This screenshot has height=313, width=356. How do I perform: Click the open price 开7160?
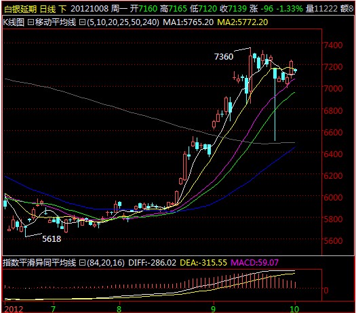144,9
